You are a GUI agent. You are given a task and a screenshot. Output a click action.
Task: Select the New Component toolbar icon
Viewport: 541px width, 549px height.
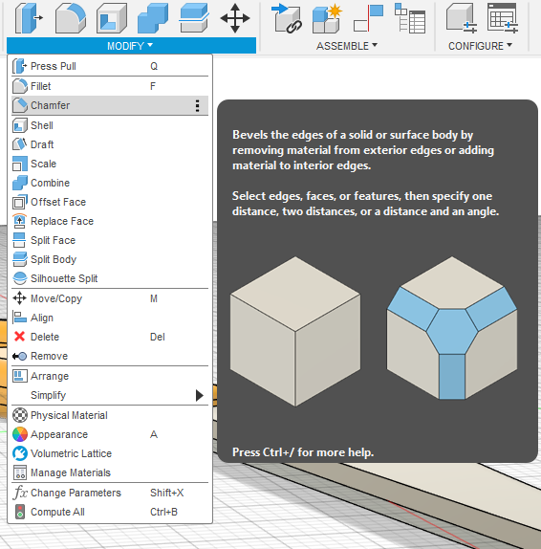tap(327, 18)
